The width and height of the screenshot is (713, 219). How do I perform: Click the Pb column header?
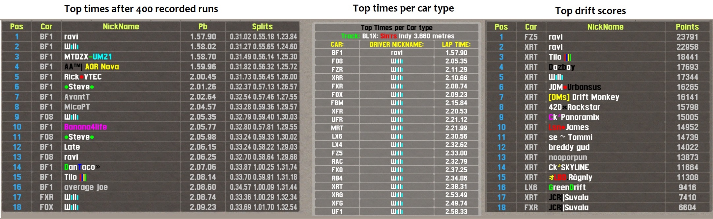(203, 27)
